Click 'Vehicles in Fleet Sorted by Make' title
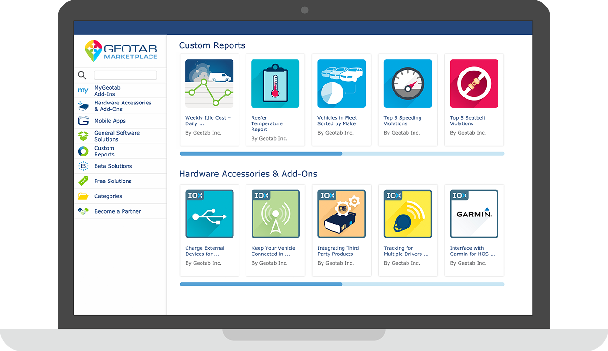This screenshot has width=608, height=351. pos(337,121)
